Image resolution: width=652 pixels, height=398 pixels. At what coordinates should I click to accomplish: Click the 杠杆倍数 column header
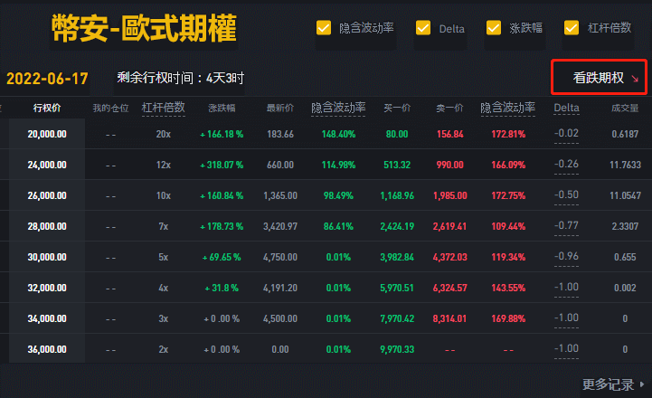pos(163,108)
